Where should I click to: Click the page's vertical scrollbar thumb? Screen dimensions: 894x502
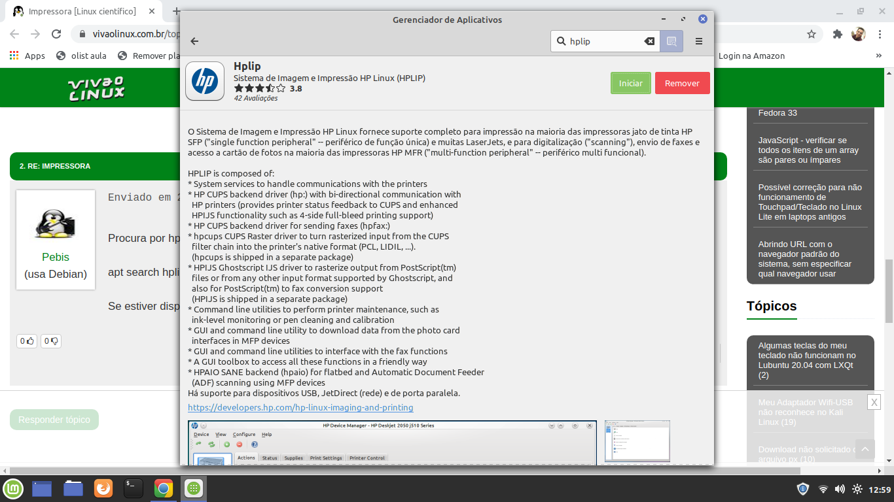click(x=889, y=291)
